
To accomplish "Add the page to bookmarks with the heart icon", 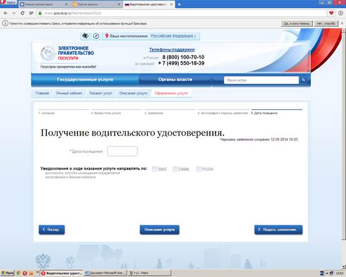I will click(331, 13).
